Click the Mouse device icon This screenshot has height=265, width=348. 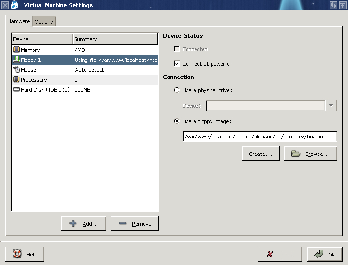click(17, 69)
